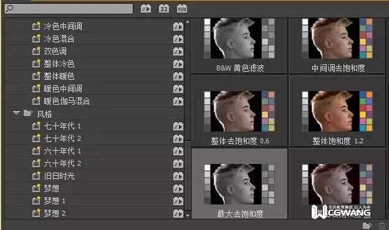Select the 暖色伽马混合 preset name
The height and width of the screenshot is (230, 389).
click(x=67, y=101)
